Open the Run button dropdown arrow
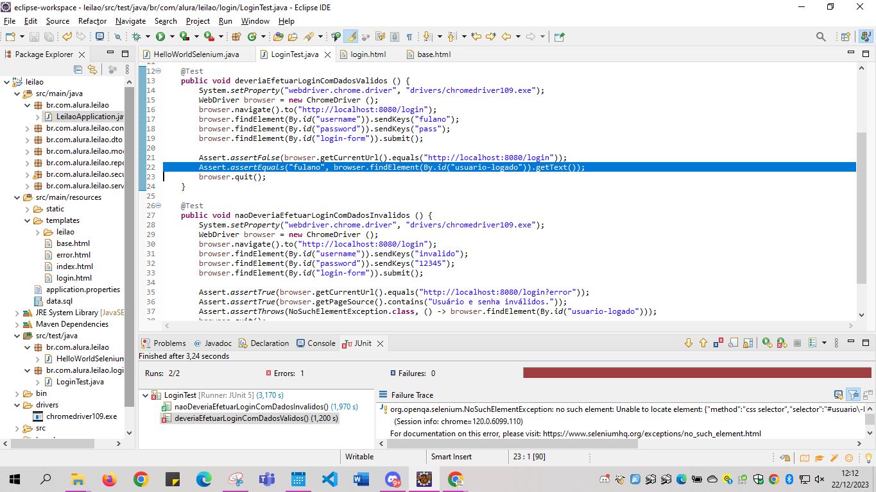Screen dimensions: 876x492 click(171, 37)
